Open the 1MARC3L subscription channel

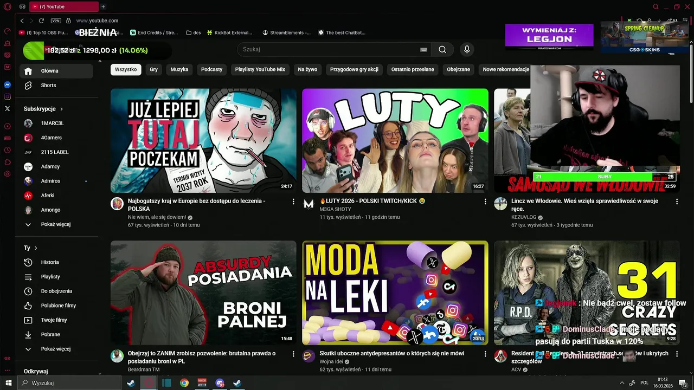pos(56,123)
